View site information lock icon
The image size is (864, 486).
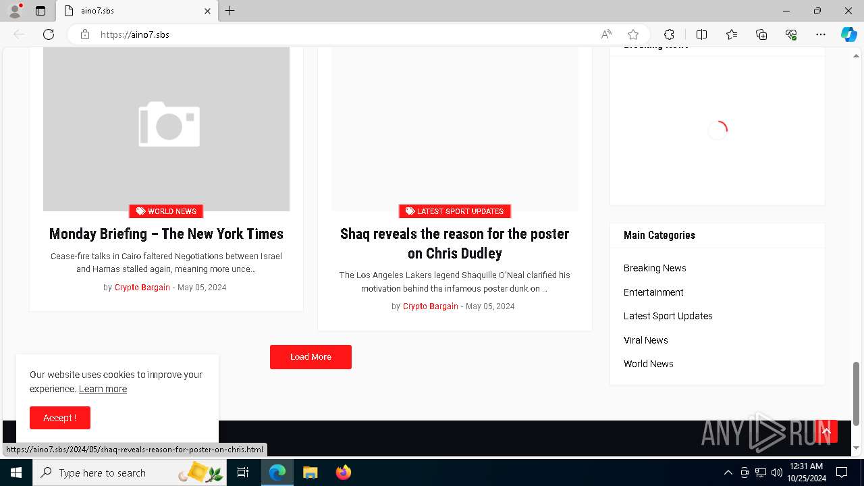tap(85, 34)
